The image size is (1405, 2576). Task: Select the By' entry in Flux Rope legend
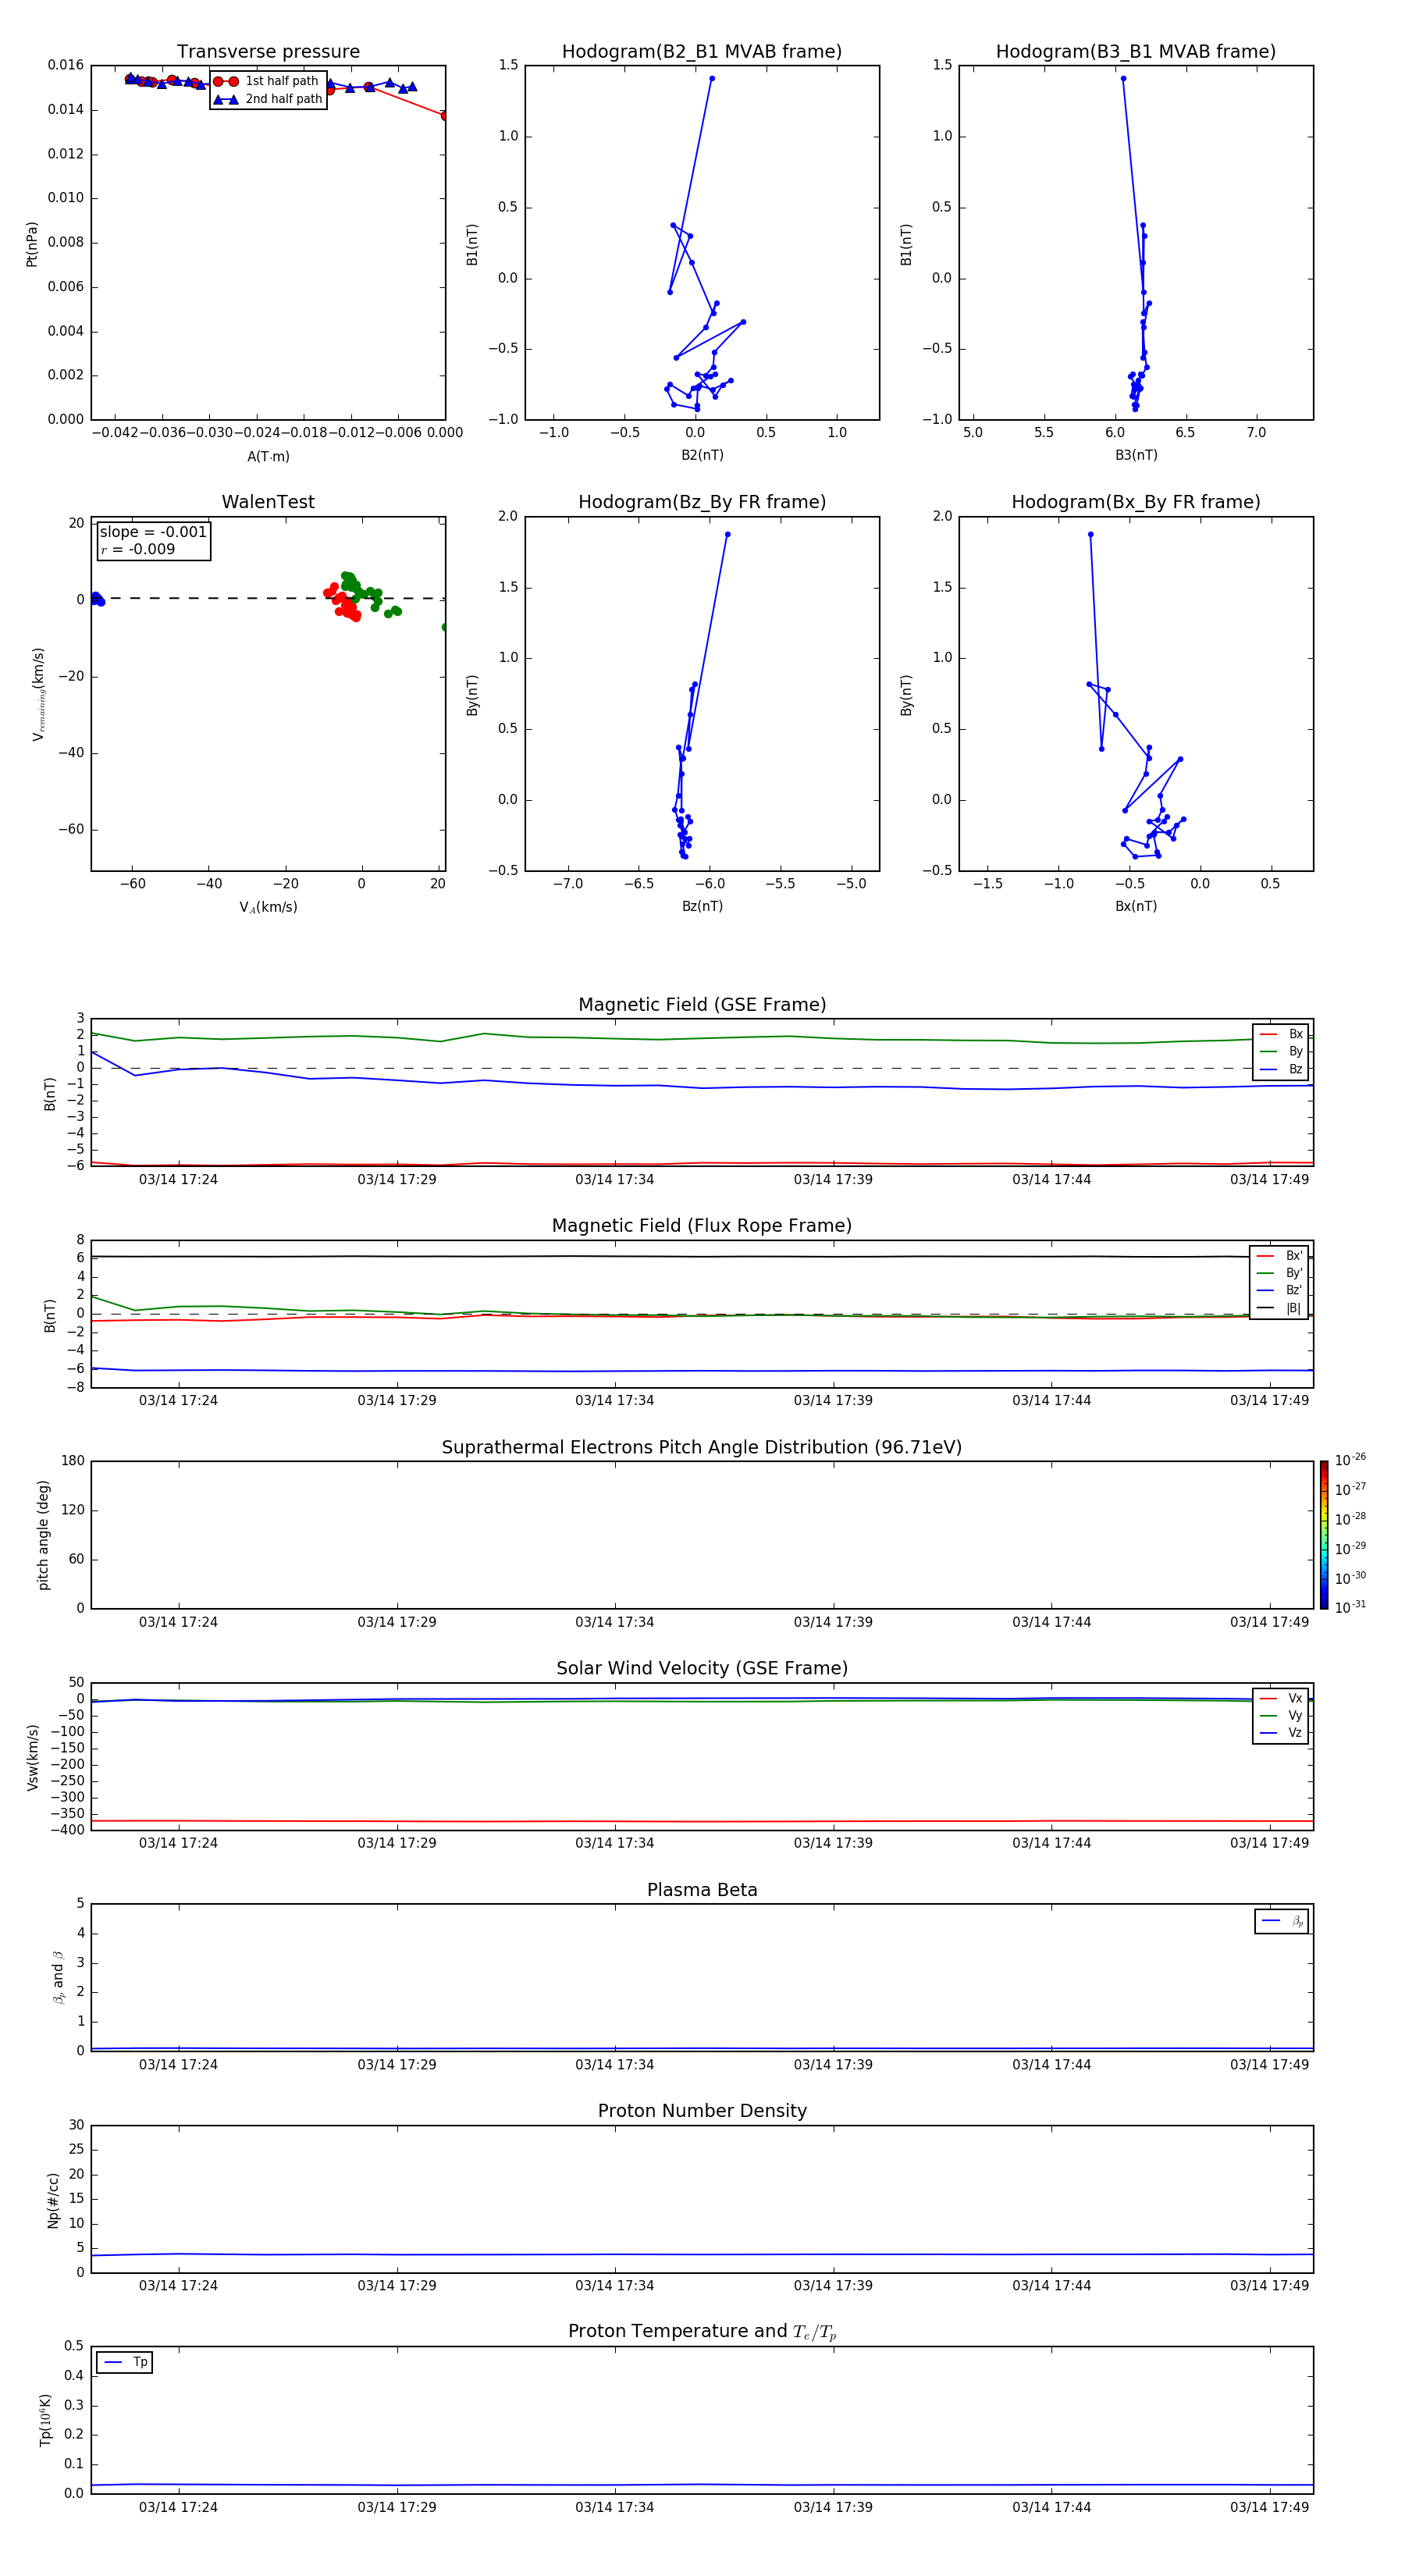[x=1279, y=1273]
